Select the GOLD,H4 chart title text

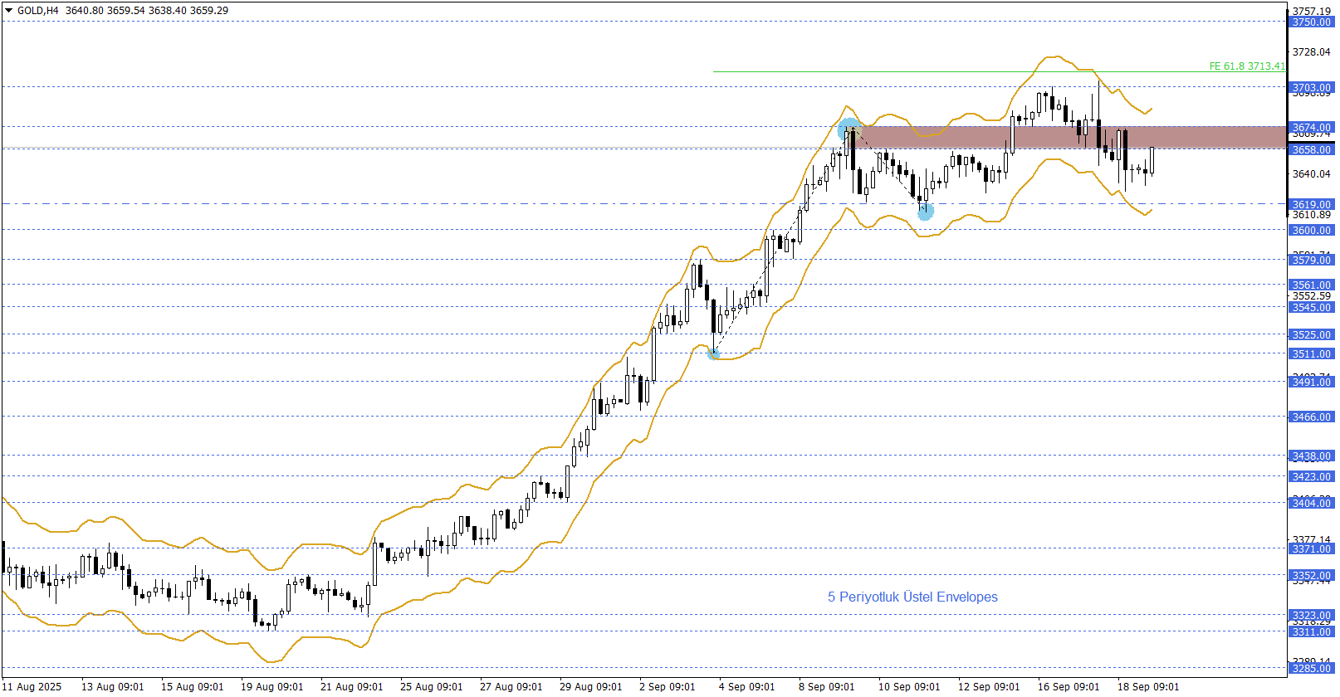(x=38, y=11)
